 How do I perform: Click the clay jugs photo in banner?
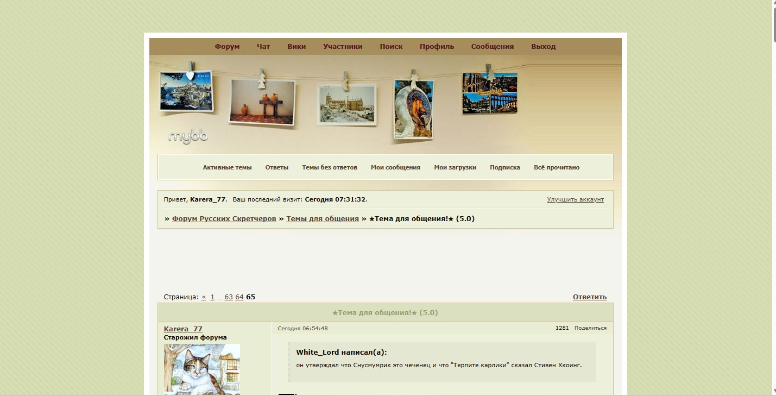click(262, 102)
